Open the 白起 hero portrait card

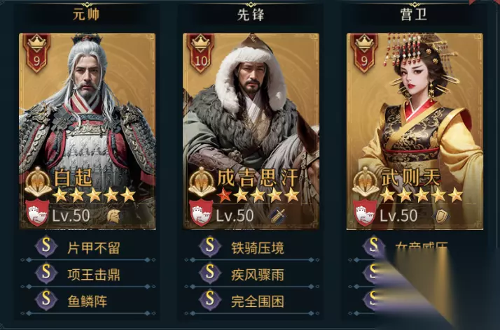87,131
